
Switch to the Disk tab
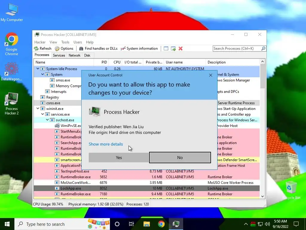point(87,55)
